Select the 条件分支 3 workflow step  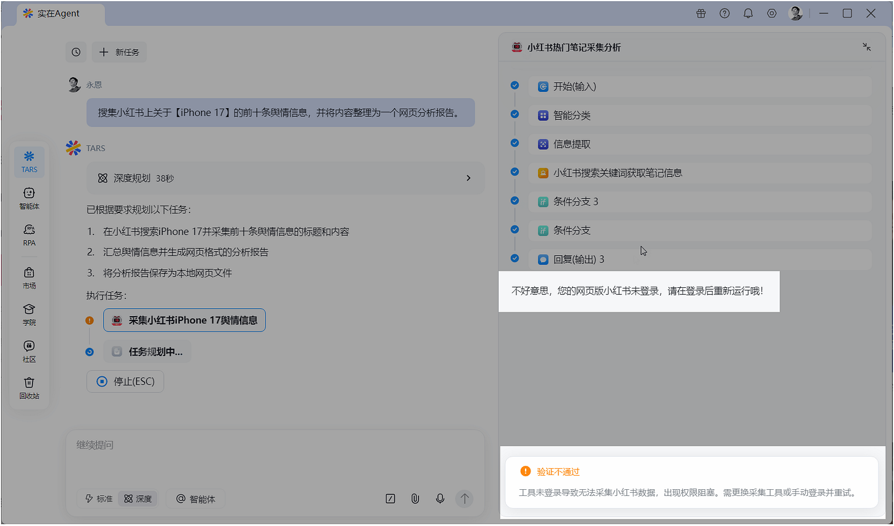click(x=700, y=201)
